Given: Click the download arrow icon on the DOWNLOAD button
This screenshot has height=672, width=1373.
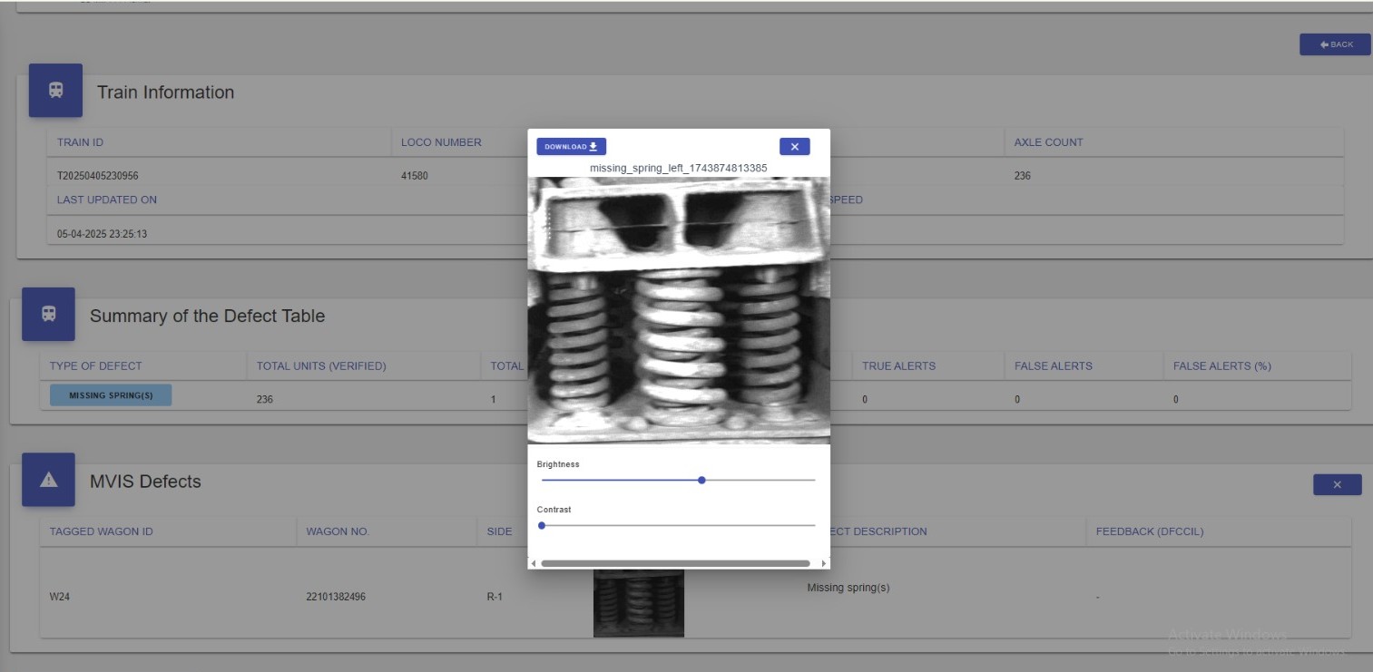Looking at the screenshot, I should click(x=593, y=145).
